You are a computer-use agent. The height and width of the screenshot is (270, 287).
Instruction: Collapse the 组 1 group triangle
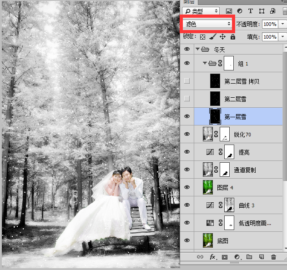tap(205, 63)
